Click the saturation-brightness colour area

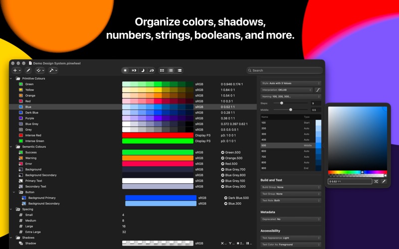[357, 138]
